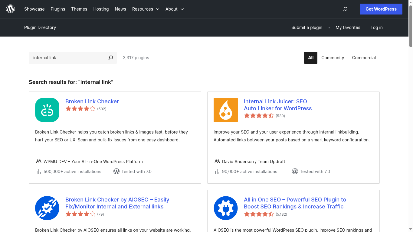Click Broken Link Checker by AIOSEO star rating
The image size is (413, 232).
pyautogui.click(x=80, y=214)
